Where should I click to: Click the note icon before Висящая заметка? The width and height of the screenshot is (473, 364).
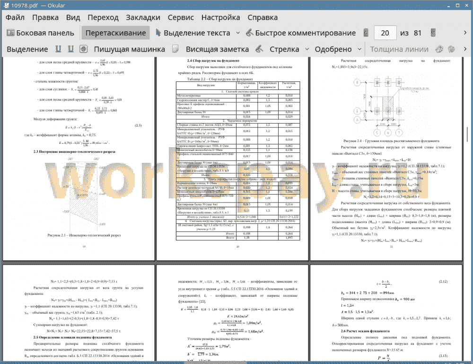click(x=175, y=49)
